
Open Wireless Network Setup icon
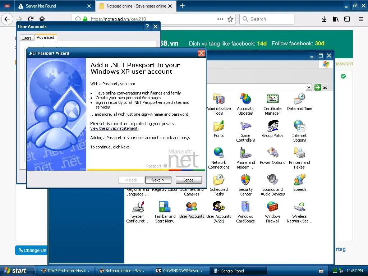[299, 212]
